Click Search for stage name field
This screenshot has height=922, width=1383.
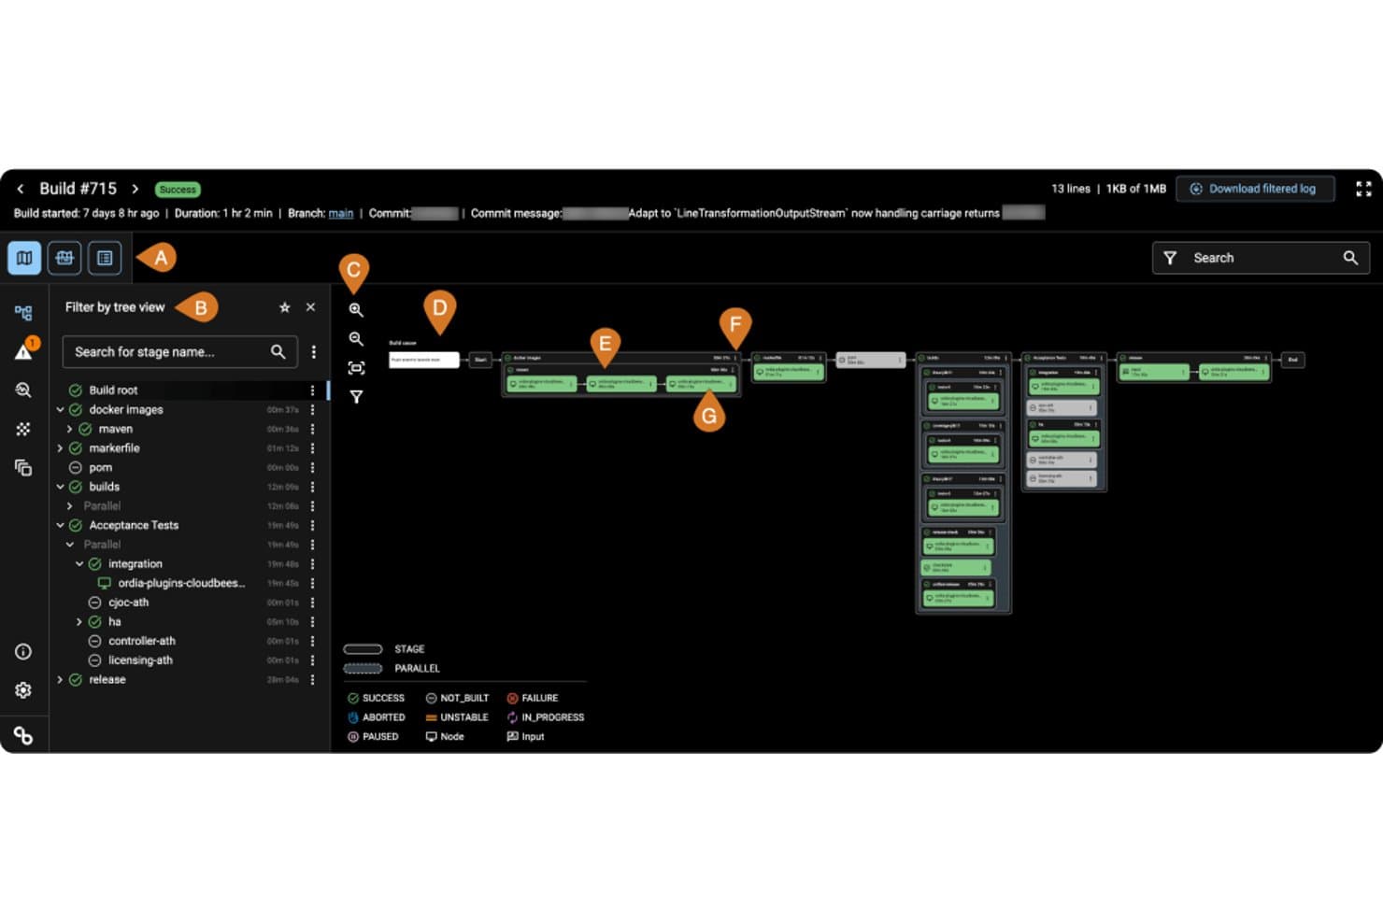click(x=180, y=352)
